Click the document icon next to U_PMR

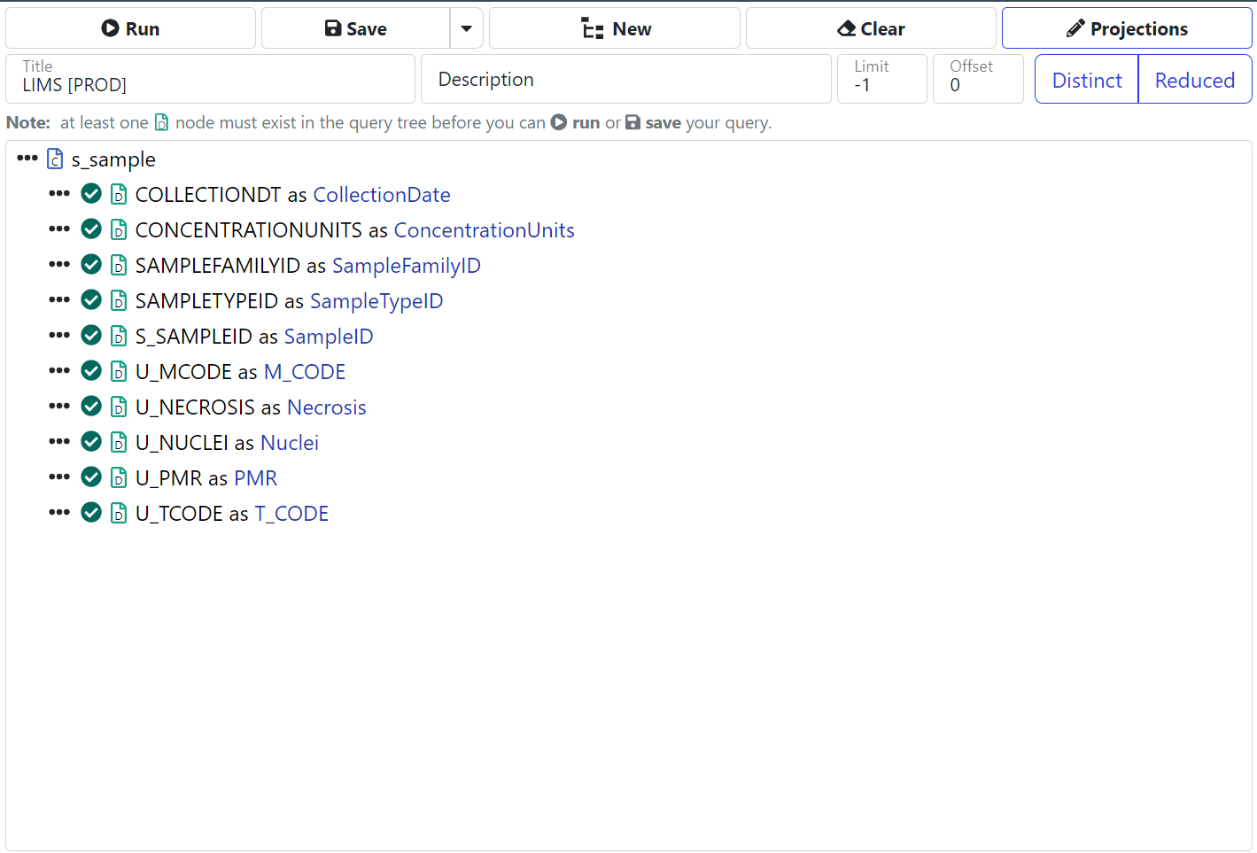[119, 478]
